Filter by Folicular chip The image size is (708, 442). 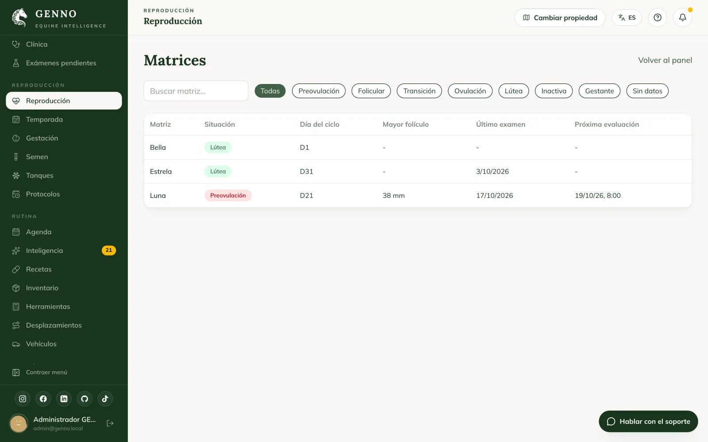click(371, 91)
